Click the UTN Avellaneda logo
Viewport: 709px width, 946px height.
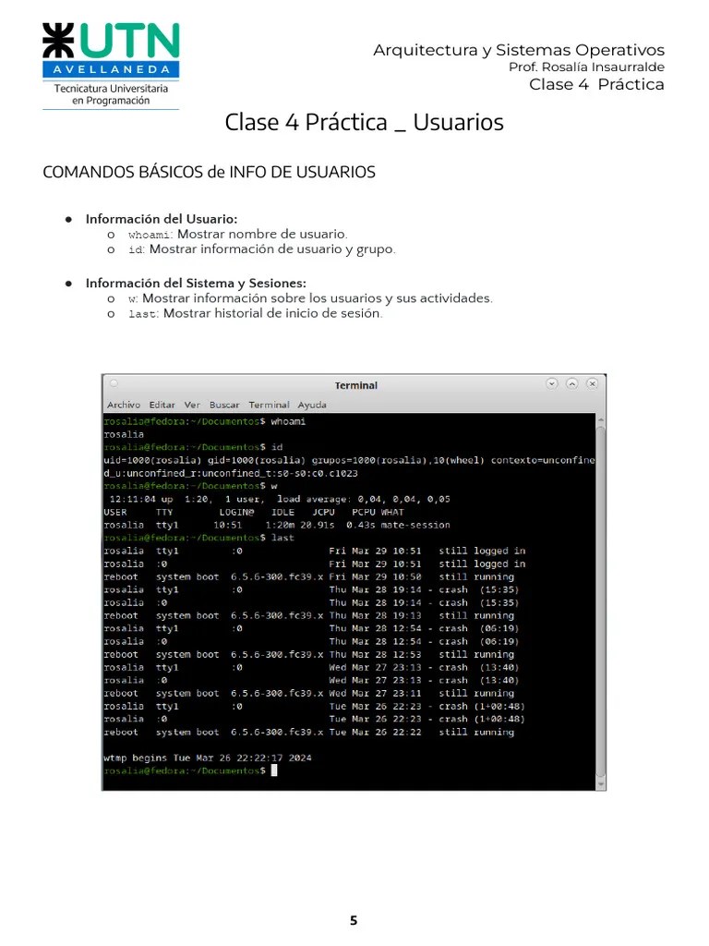click(111, 66)
